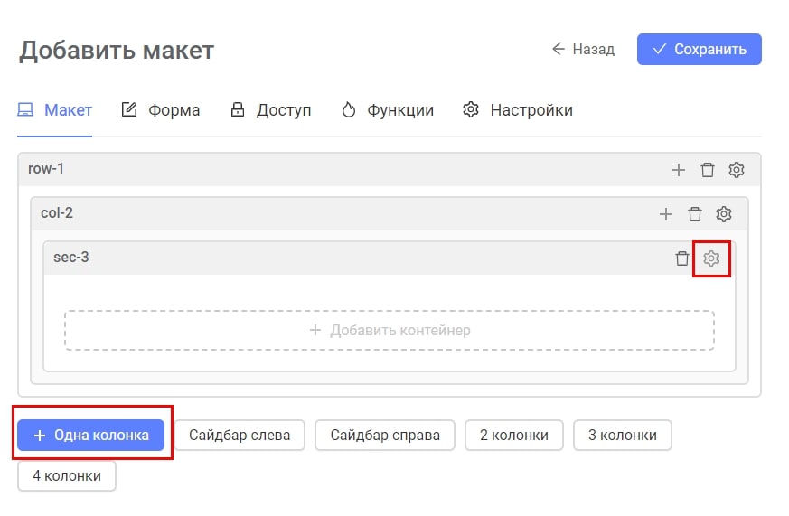Image resolution: width=789 pixels, height=516 pixels.
Task: Click the plus icon in col-2 header
Action: [666, 214]
